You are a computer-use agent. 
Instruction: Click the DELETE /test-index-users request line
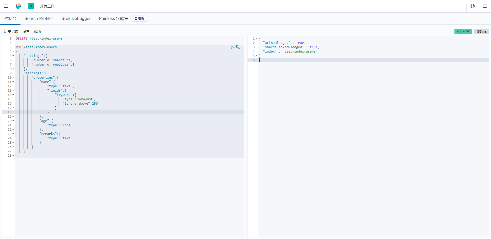39,39
